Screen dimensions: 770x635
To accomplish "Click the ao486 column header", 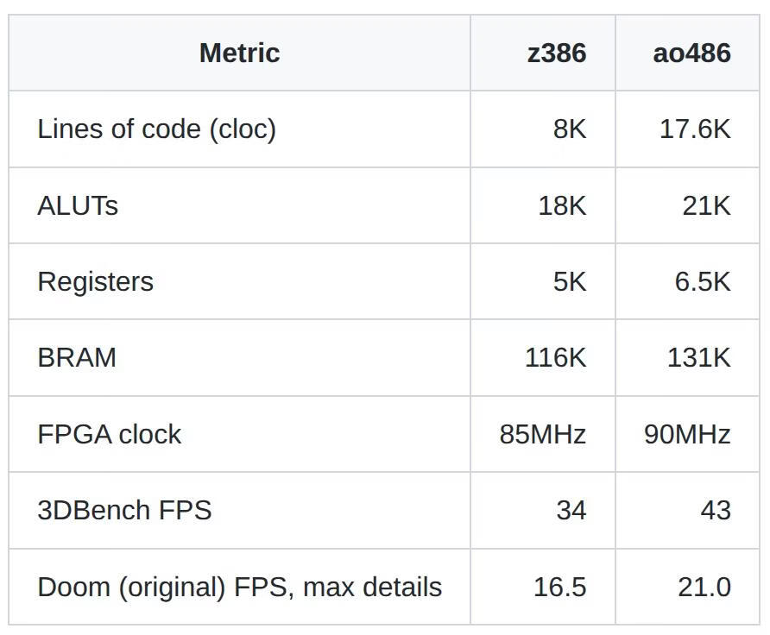I will (691, 53).
